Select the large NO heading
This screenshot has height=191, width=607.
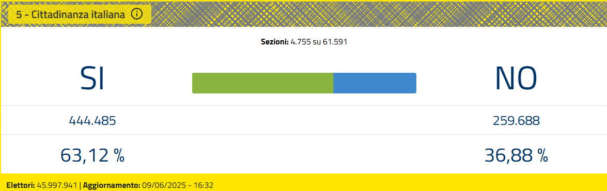click(x=516, y=78)
